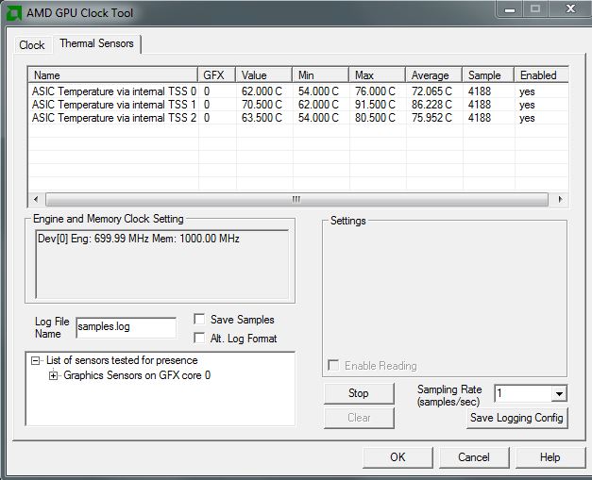This screenshot has height=480, width=592.
Task: Click the Help button
Action: [550, 457]
